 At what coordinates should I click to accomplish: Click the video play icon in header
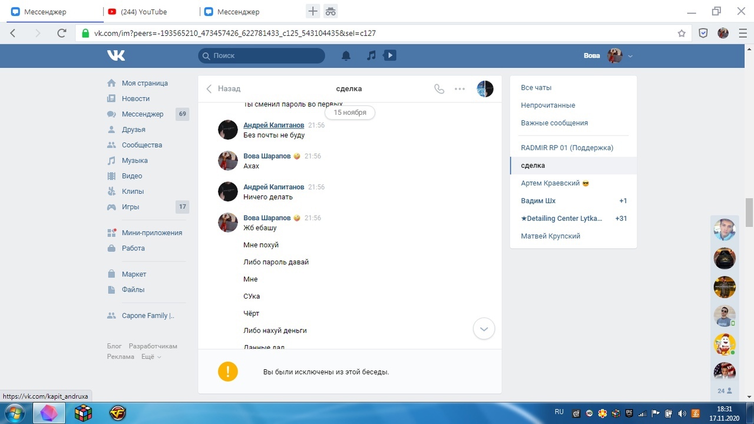[x=389, y=55]
